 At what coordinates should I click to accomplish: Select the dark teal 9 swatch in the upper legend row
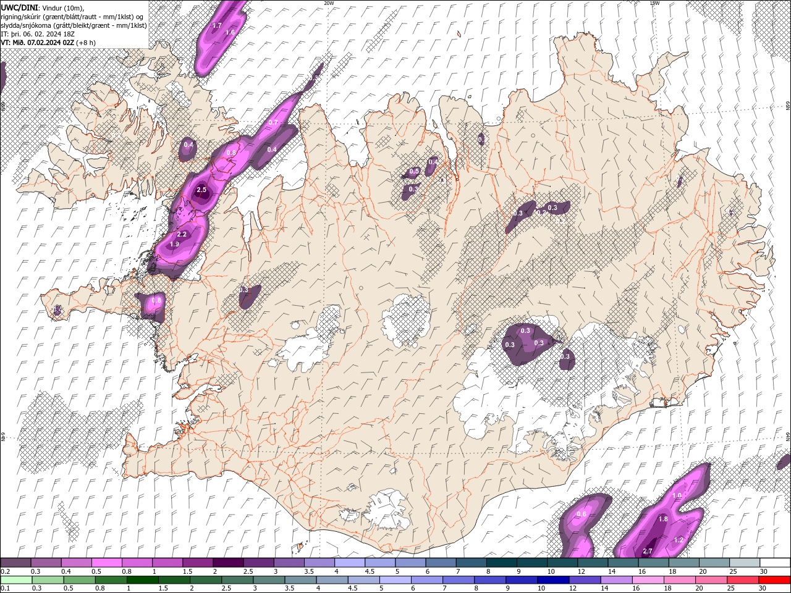pyautogui.click(x=532, y=563)
